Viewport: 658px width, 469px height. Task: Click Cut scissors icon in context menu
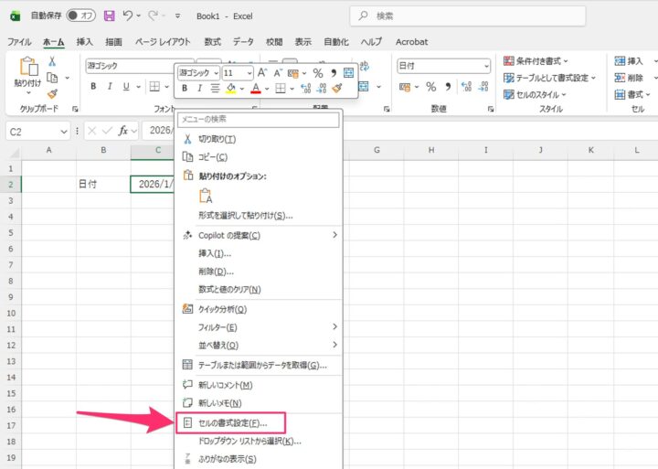tap(189, 139)
